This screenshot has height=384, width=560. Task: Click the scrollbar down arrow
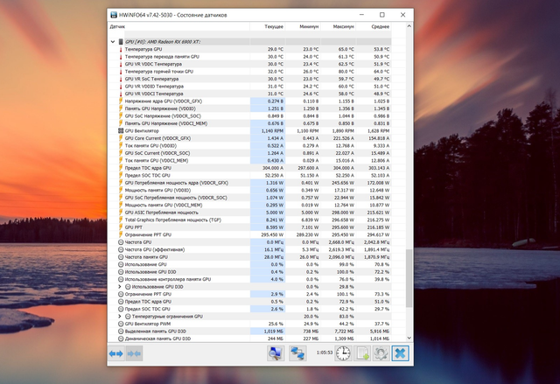pos(409,338)
